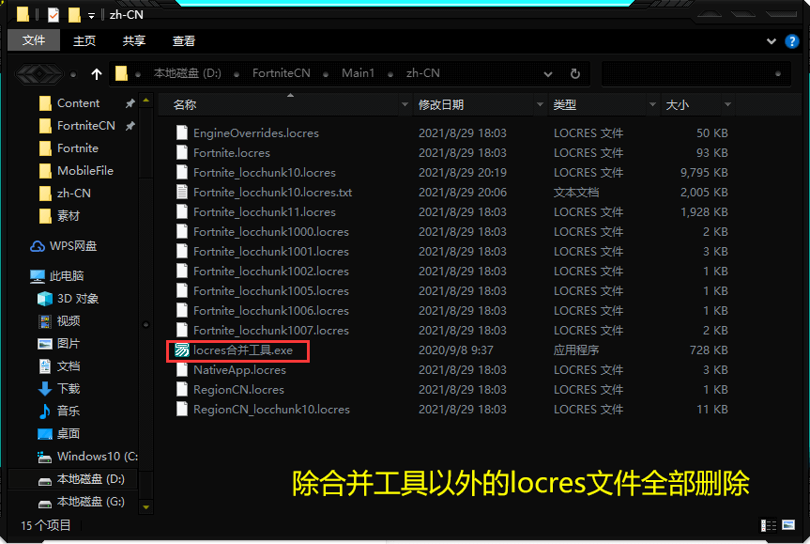
Task: Select Fortnite.locres file icon
Action: pyautogui.click(x=182, y=152)
